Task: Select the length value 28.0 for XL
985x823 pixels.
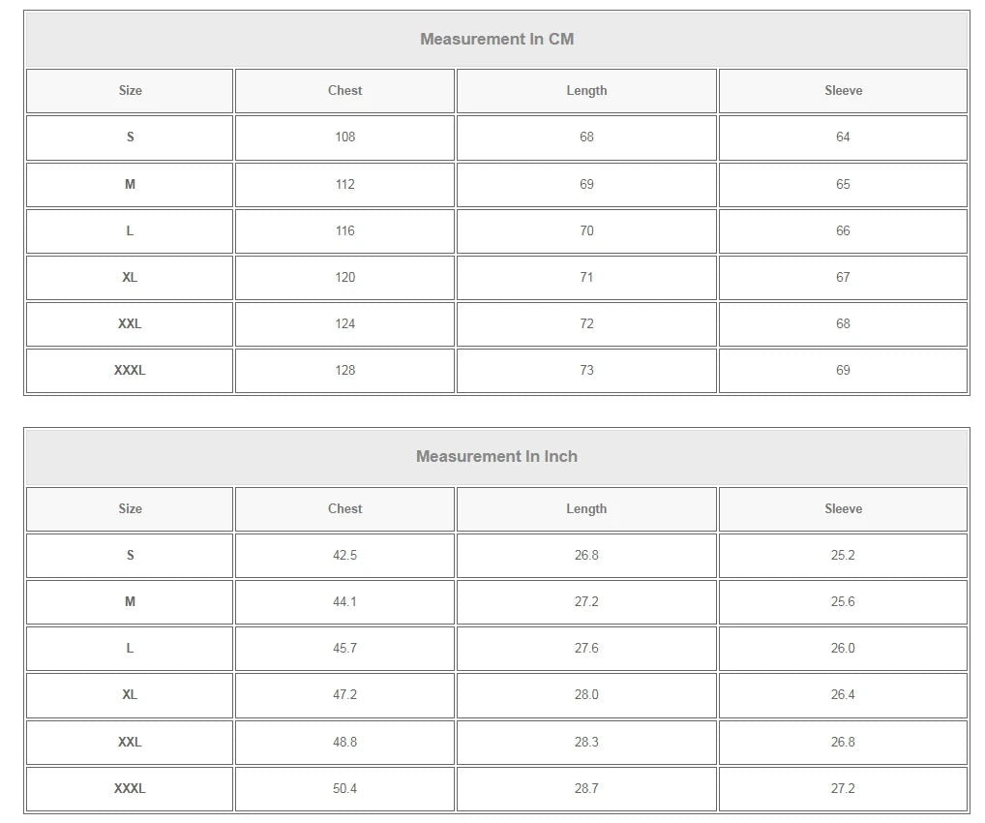Action: tap(586, 695)
